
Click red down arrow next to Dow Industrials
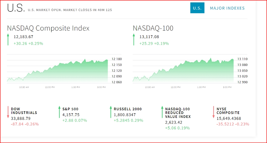[x=8, y=112]
